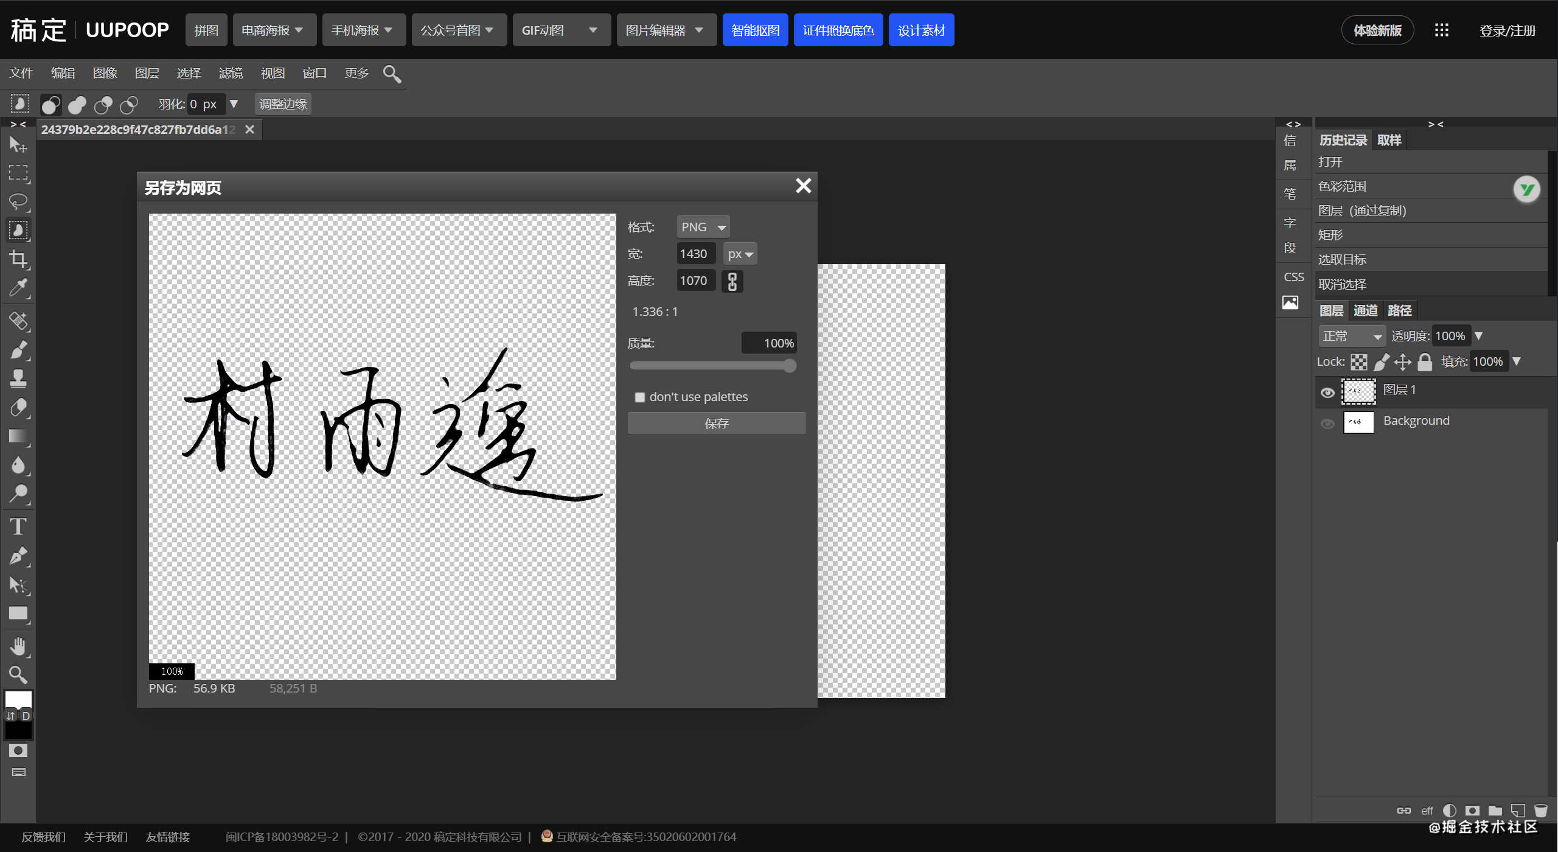Switch to the 通道 tab
1558x852 pixels.
1365,310
